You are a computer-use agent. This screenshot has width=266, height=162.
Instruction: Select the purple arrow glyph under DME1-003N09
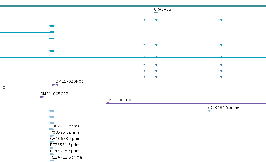(x=108, y=103)
